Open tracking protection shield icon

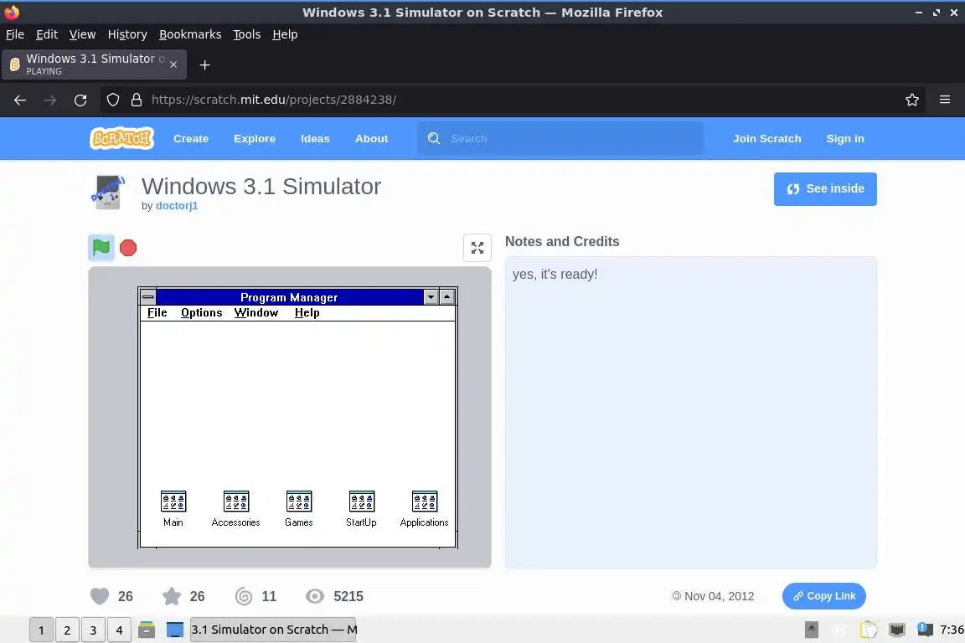click(x=112, y=100)
